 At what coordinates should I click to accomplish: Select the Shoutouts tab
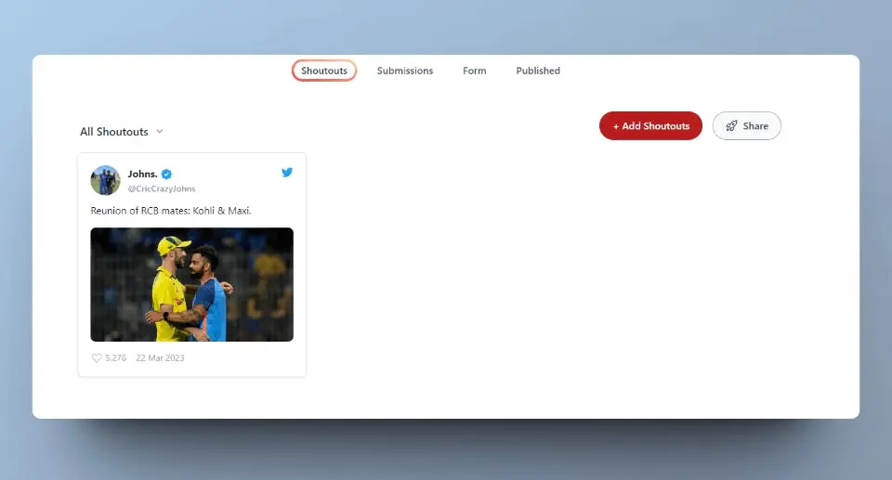(324, 71)
